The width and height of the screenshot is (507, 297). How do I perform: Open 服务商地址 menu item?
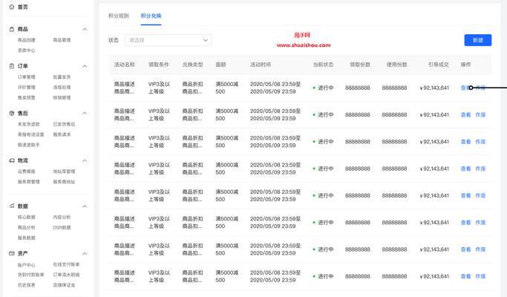[x=64, y=182]
